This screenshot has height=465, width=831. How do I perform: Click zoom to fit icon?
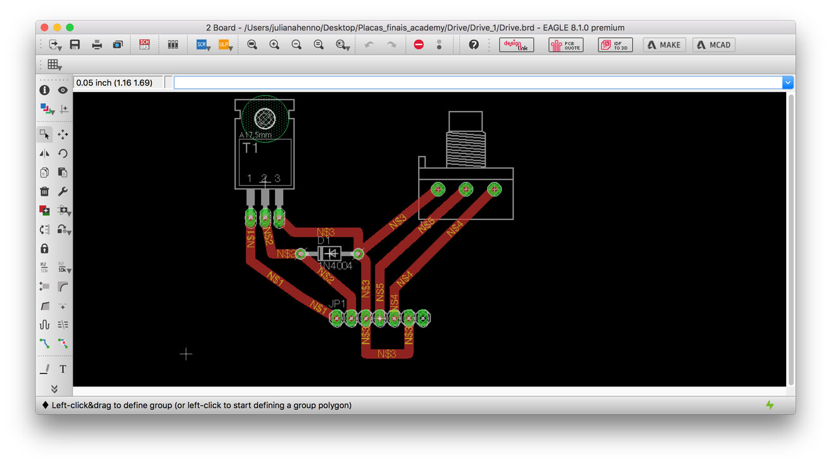[x=252, y=45]
